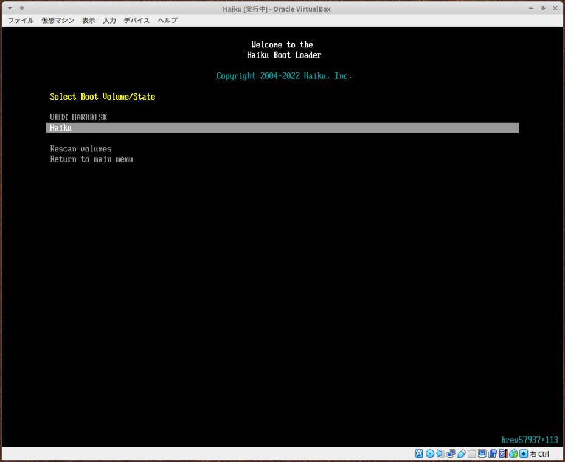Click the 右 Ctrl host key label
This screenshot has width=565, height=462.
click(539, 454)
